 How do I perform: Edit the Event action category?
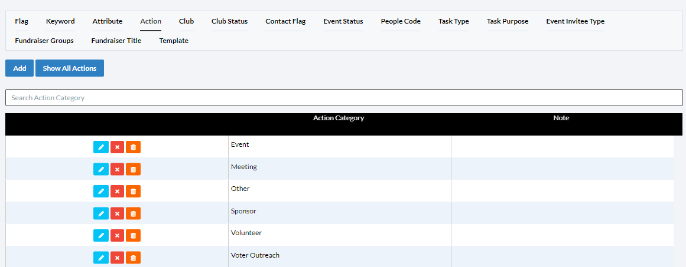[x=100, y=147]
